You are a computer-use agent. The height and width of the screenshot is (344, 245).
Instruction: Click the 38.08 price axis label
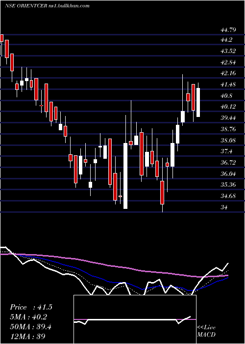tap(228, 141)
